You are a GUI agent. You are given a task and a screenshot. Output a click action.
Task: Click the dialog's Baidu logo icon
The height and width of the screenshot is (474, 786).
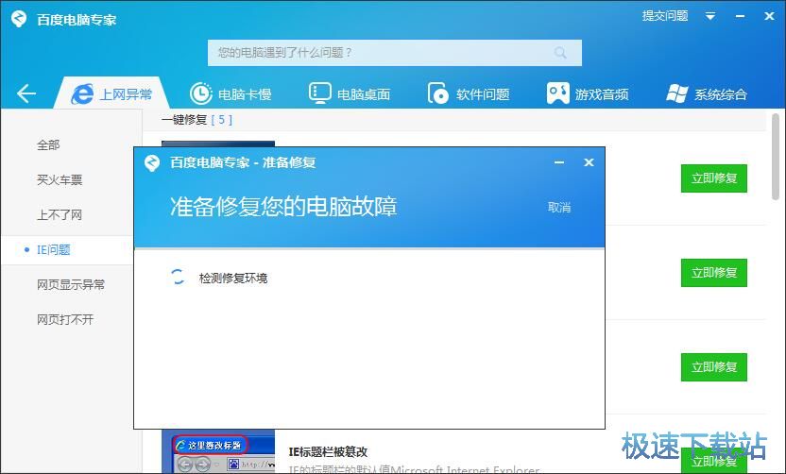coord(152,162)
